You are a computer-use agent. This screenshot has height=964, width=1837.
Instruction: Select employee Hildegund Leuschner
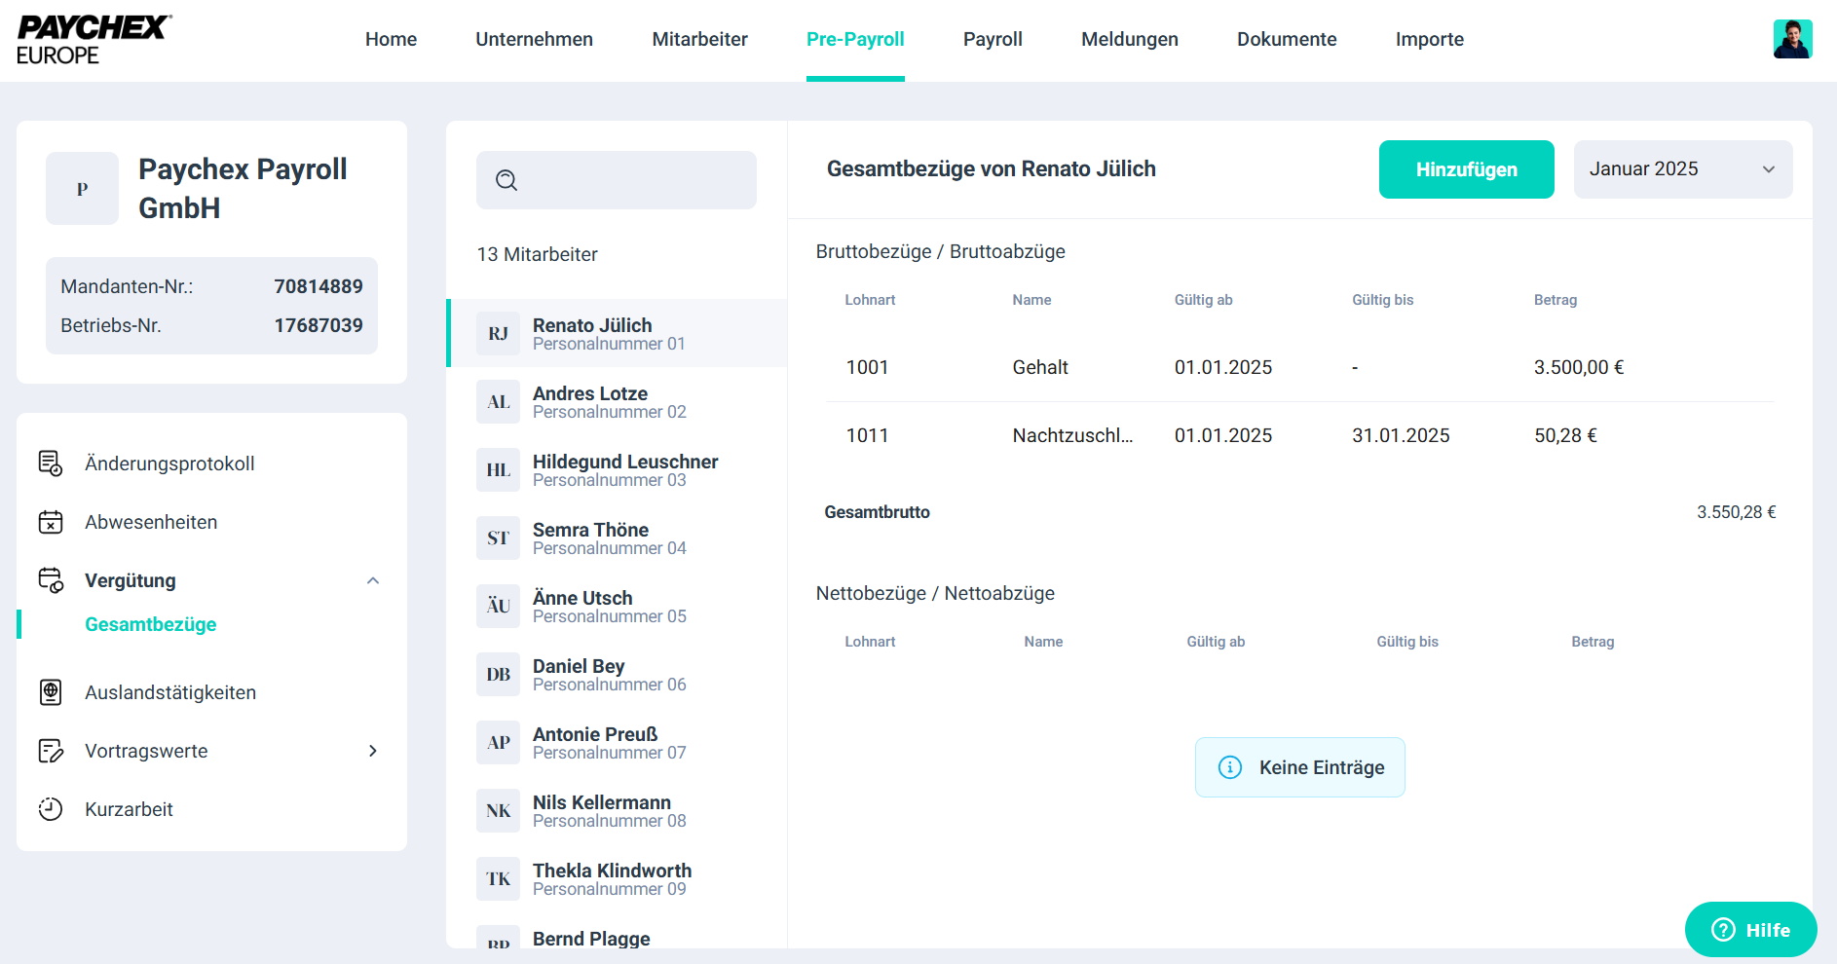click(x=623, y=469)
